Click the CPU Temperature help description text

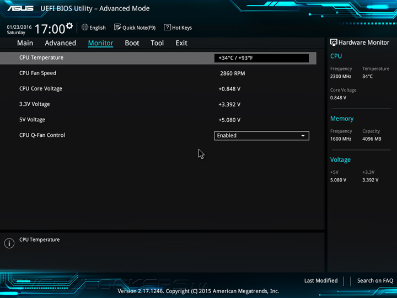click(40, 240)
